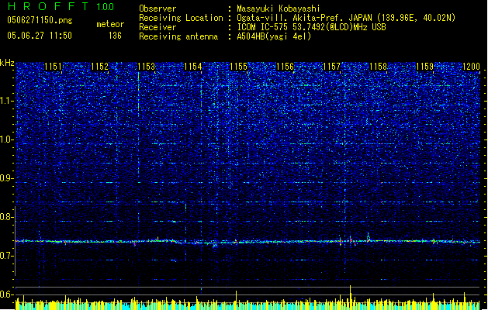The width and height of the screenshot is (488, 310).
Task: Click the 0.9 kHz axis label
Action: (x=7, y=178)
